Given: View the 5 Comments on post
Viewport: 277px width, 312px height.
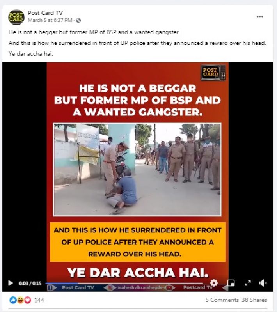Looking at the screenshot, I should click(x=222, y=300).
